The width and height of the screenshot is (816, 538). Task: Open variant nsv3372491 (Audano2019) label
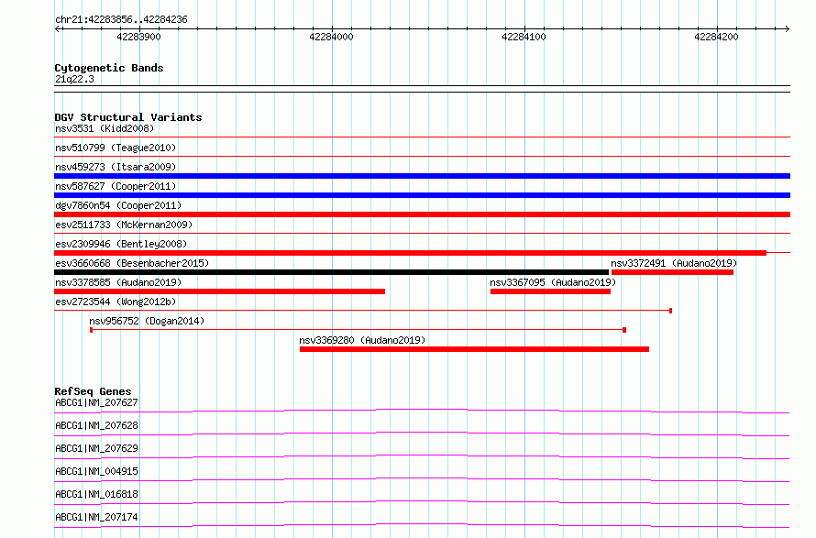click(x=674, y=263)
